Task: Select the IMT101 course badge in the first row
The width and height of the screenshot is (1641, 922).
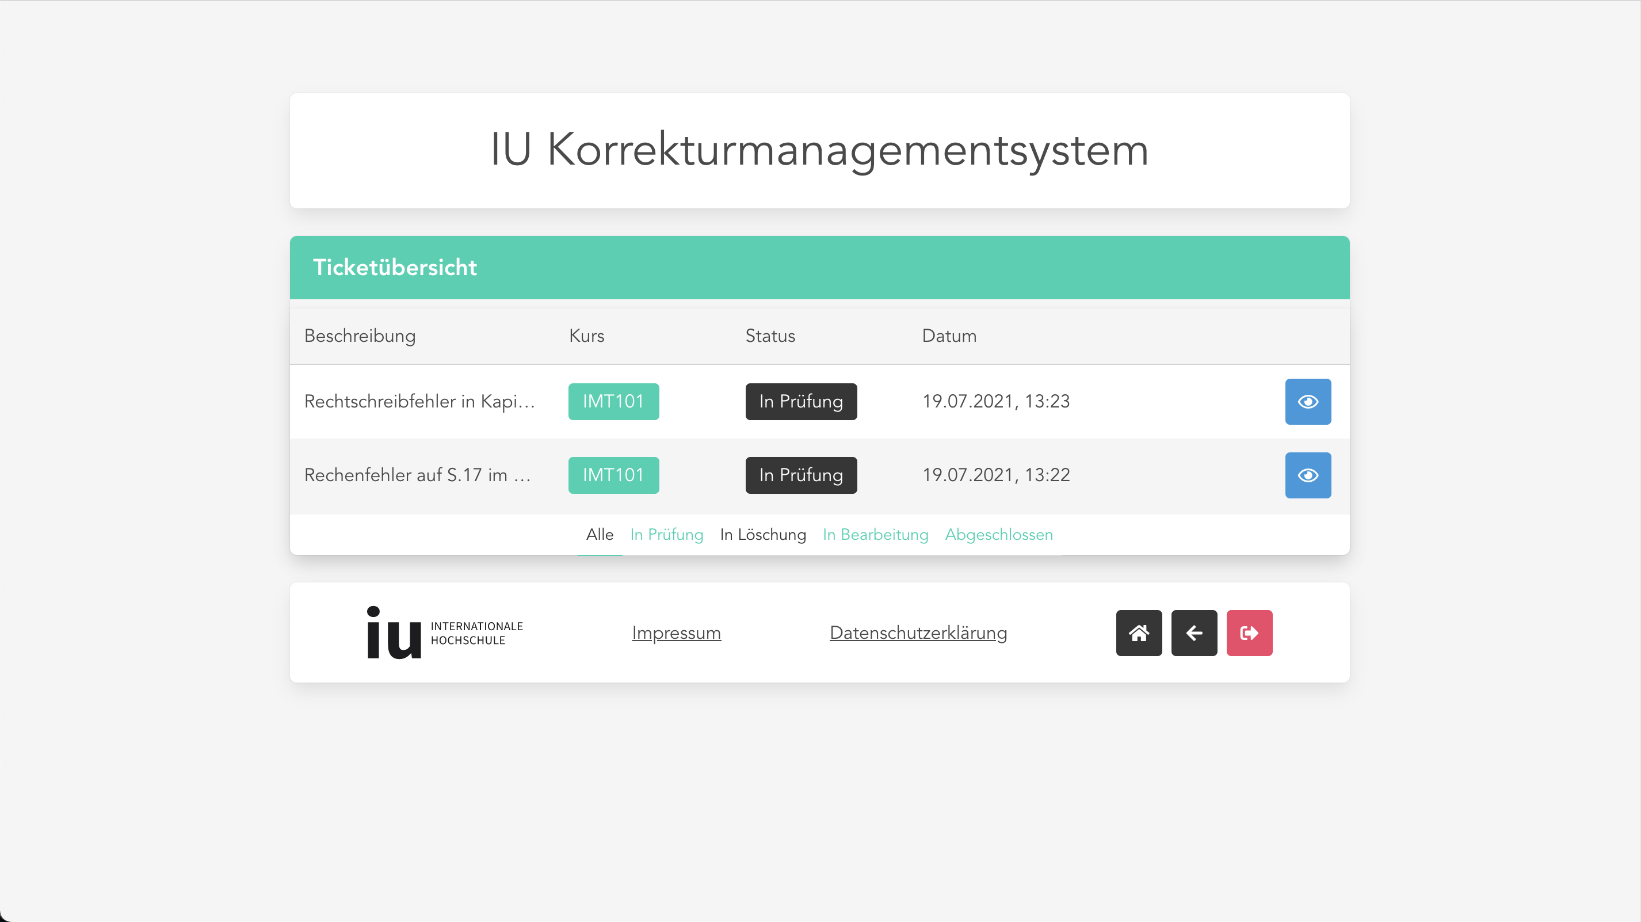Action: [x=613, y=401]
